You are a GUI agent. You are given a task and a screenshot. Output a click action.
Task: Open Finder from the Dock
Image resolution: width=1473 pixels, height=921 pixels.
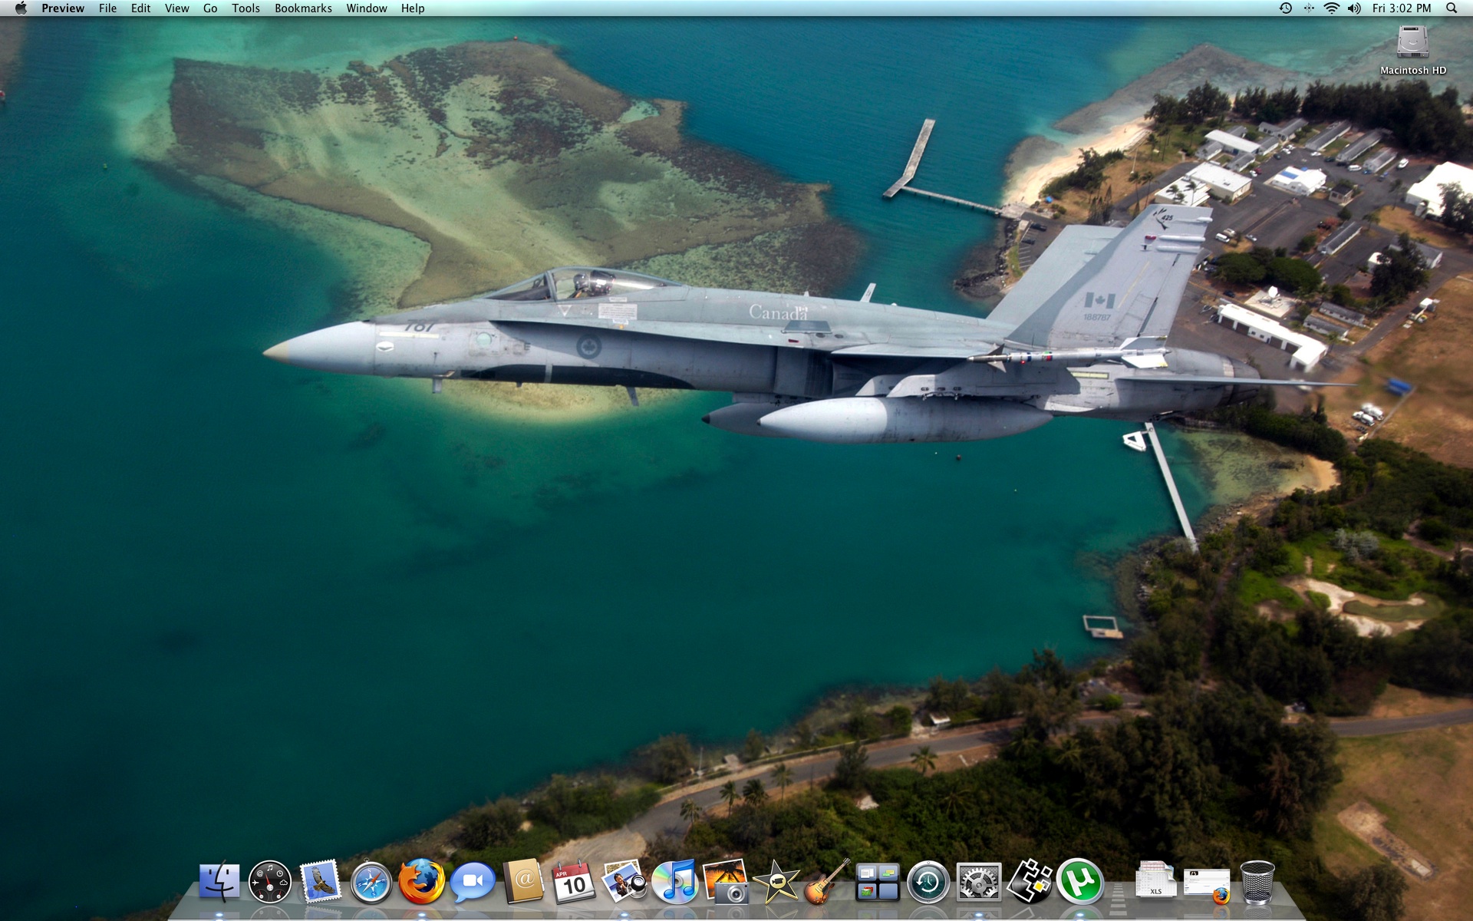pyautogui.click(x=219, y=881)
